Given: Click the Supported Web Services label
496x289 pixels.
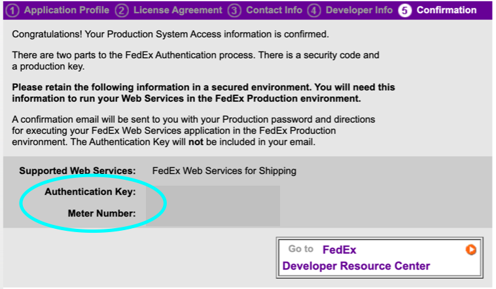Looking at the screenshot, I should coord(77,171).
